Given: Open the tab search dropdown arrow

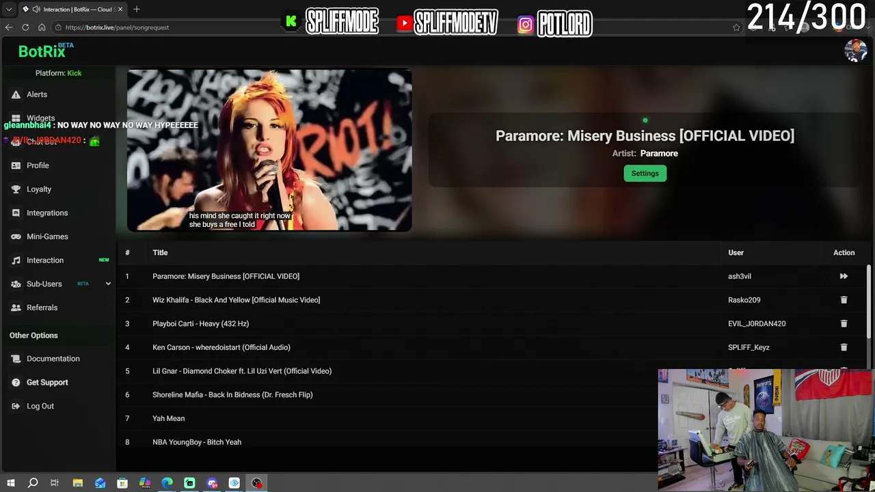Looking at the screenshot, I should (9, 10).
